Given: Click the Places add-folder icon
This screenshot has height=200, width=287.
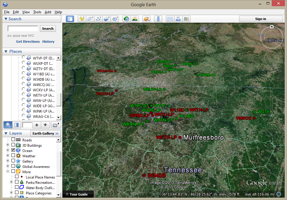Looking at the screenshot, I should (x=56, y=125).
